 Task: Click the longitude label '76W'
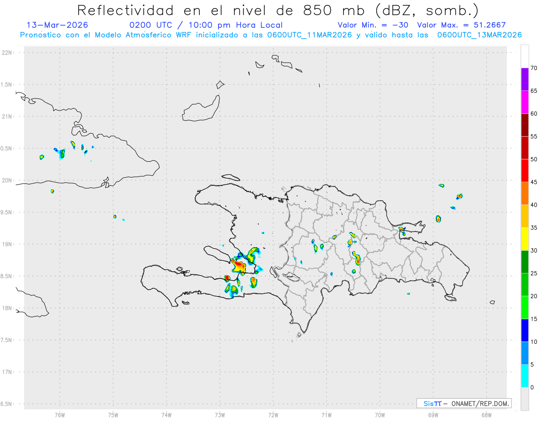tap(60, 415)
